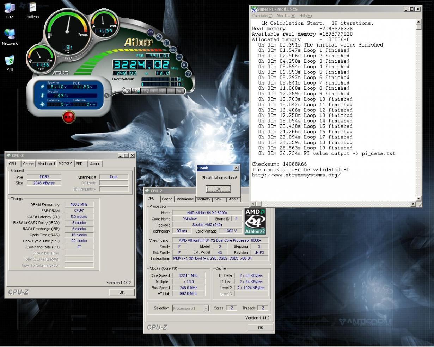Open the AI Booster help question mark icon
The image size is (434, 347).
coord(188,74)
